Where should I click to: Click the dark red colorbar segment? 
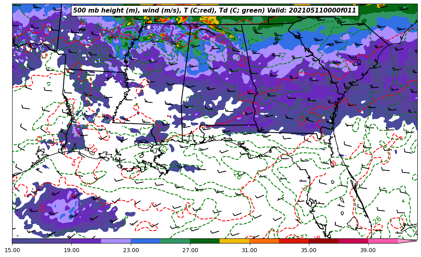323,241
